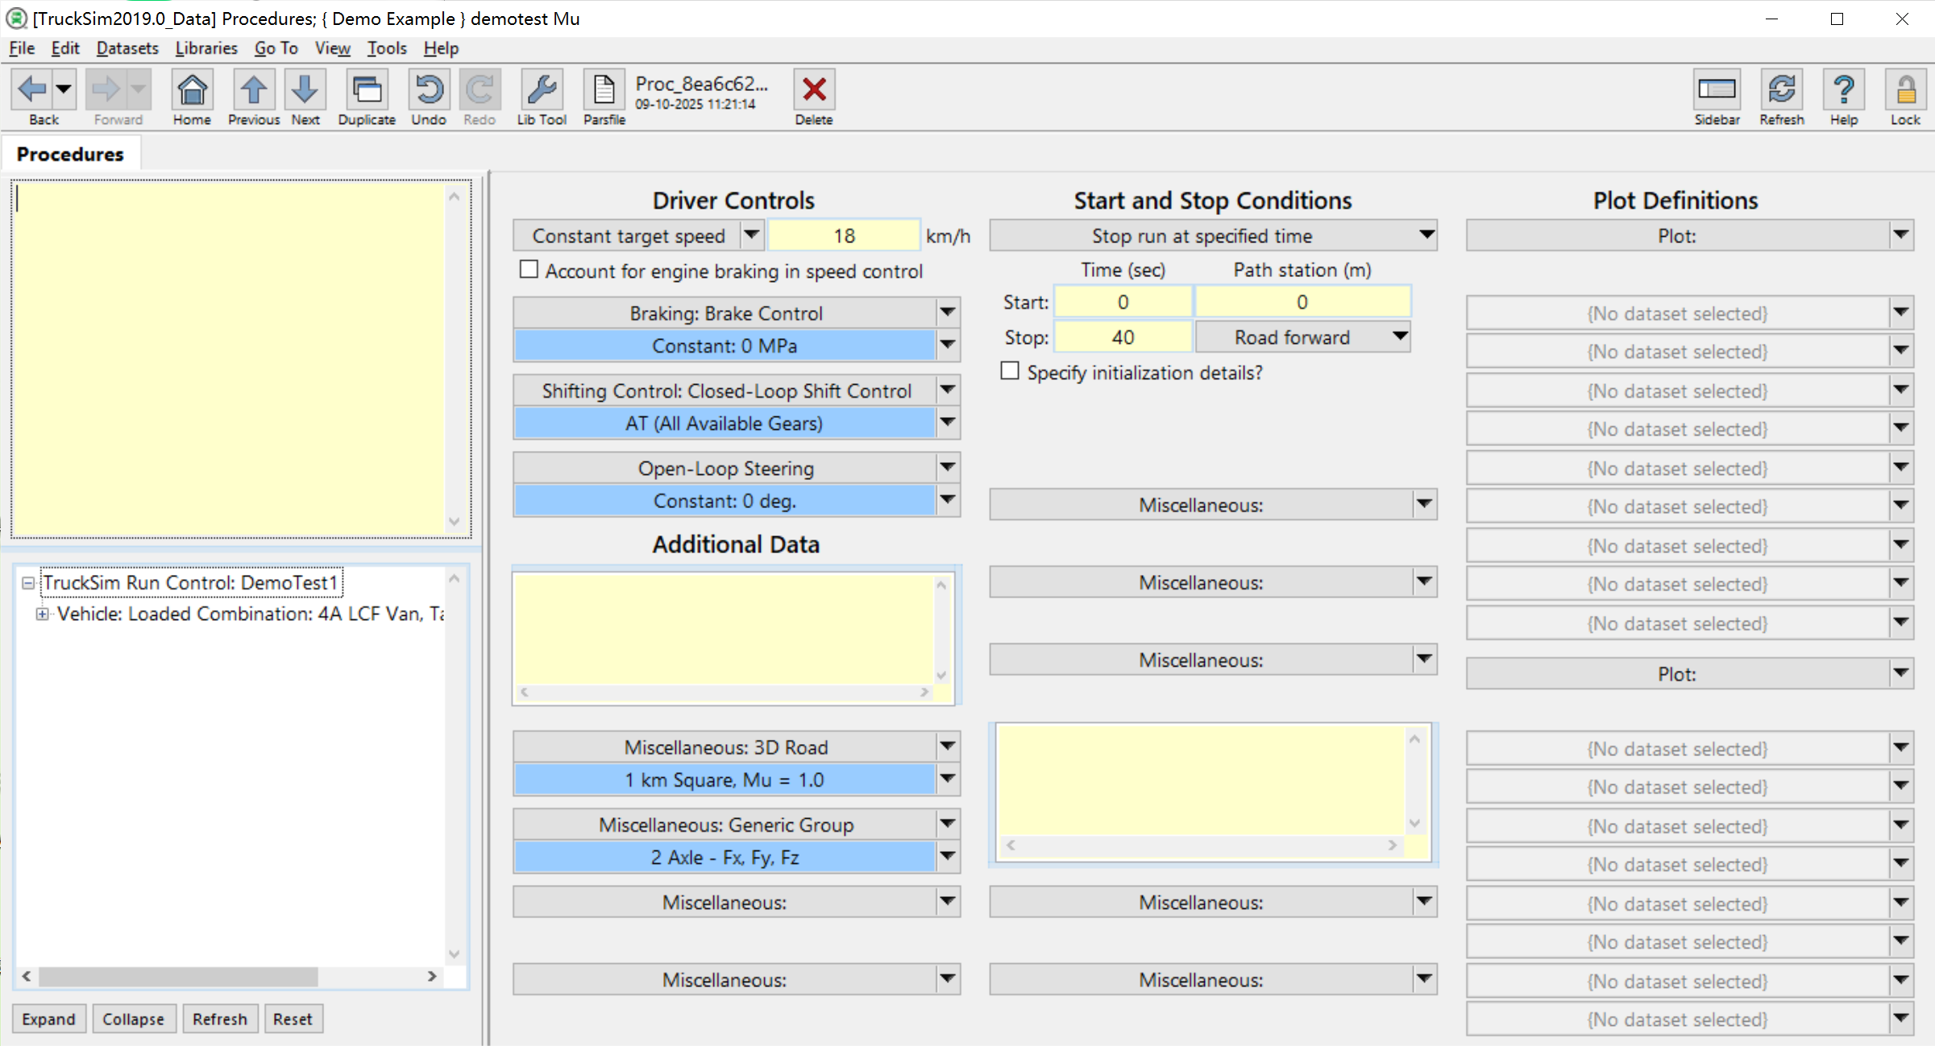Collapse TruckSim Run Control tree node
This screenshot has width=1935, height=1046.
click(x=28, y=582)
